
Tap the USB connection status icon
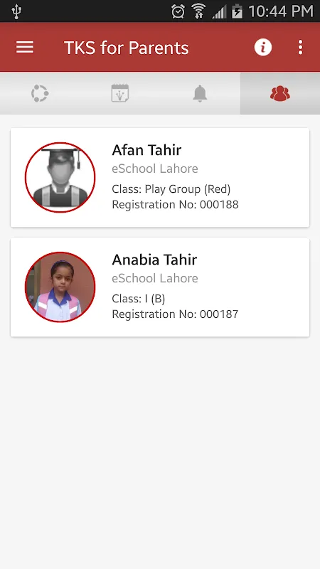point(16,11)
